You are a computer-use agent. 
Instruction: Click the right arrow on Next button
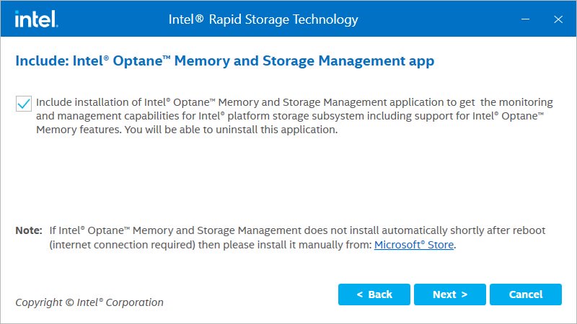[464, 294]
